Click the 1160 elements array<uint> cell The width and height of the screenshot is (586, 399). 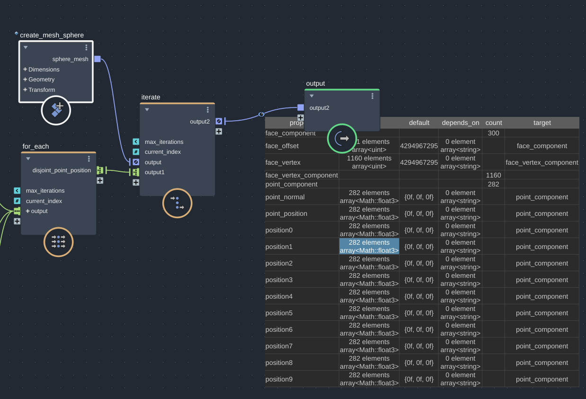pyautogui.click(x=369, y=162)
